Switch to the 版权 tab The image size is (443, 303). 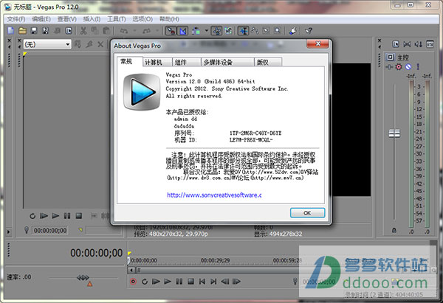(267, 62)
